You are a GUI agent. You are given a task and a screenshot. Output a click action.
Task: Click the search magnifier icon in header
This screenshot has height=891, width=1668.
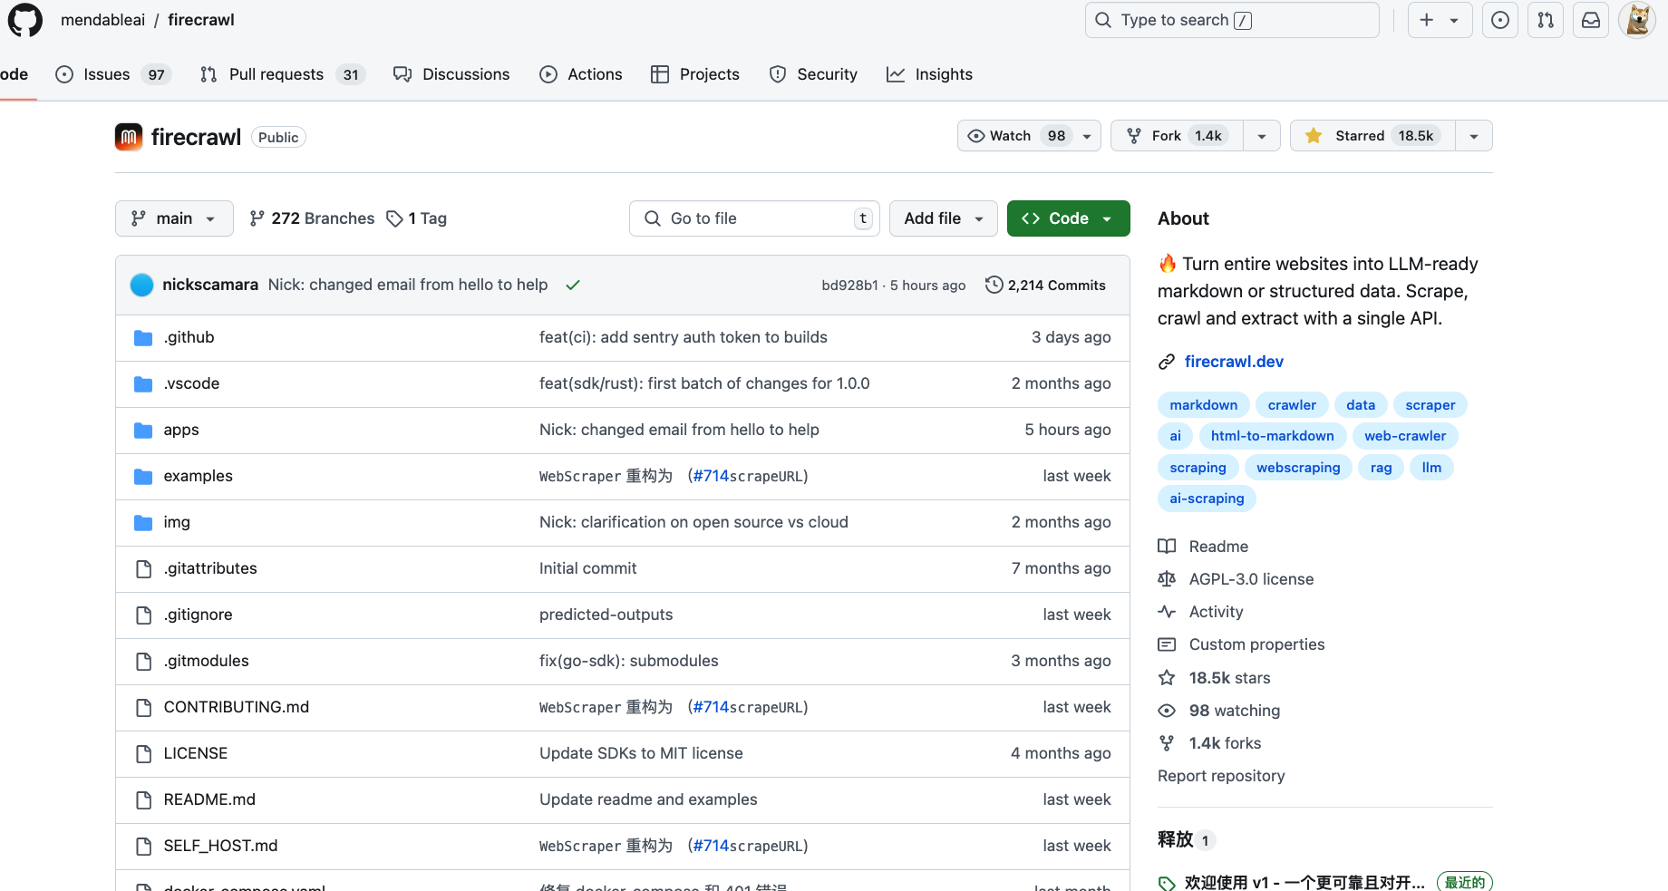click(x=1103, y=20)
